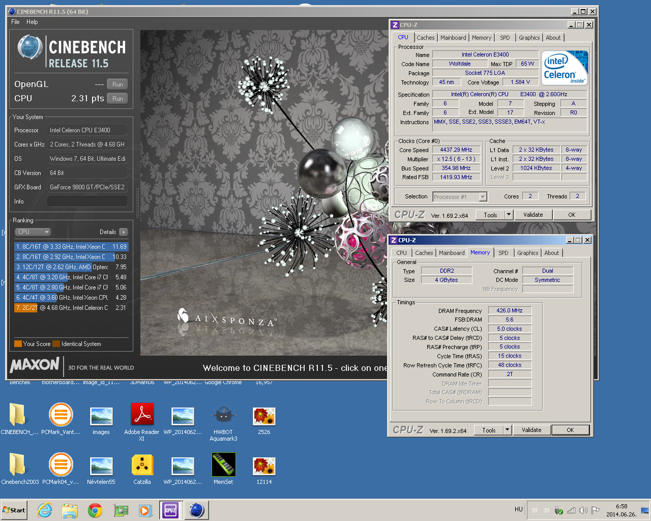
Task: Click Validate in lower CPU-Z window
Action: tap(531, 430)
